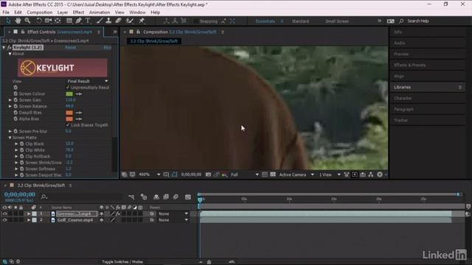This screenshot has height=265, width=472.
Task: Click the Motion Blur enable icon in timeline
Action: [x=176, y=197]
